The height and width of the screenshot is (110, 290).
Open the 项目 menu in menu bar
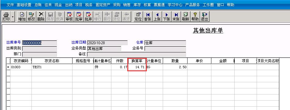point(79,5)
